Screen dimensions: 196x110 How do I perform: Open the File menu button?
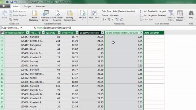pos(5,6)
